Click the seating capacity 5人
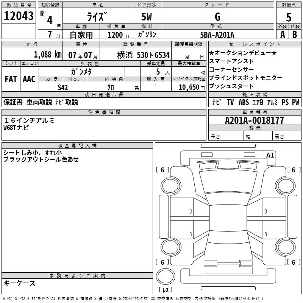Image resolution: width=303 pixels, height=303 pixels. coord(163,72)
